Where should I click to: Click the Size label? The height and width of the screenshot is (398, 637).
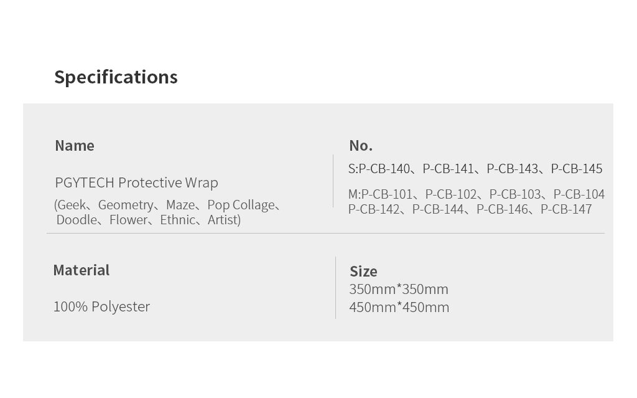(x=363, y=272)
